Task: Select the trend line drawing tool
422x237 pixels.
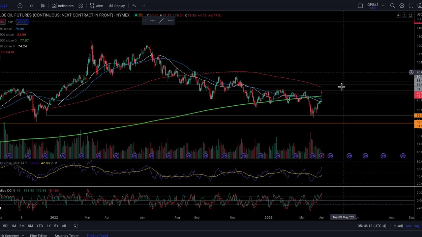Action: [x=161, y=21]
